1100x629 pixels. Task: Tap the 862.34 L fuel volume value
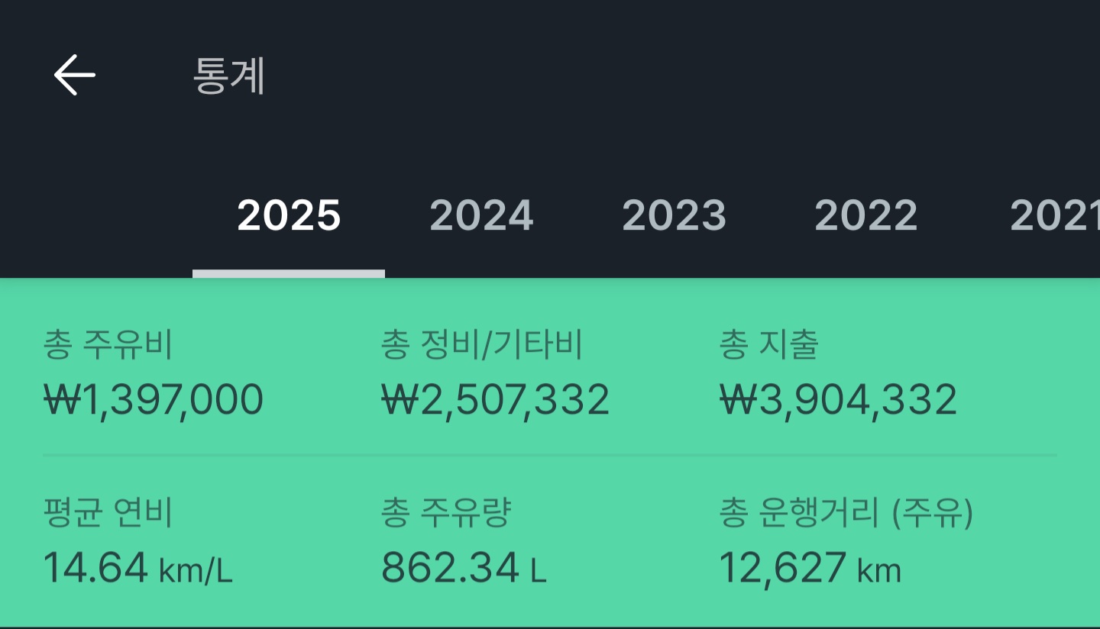(464, 568)
